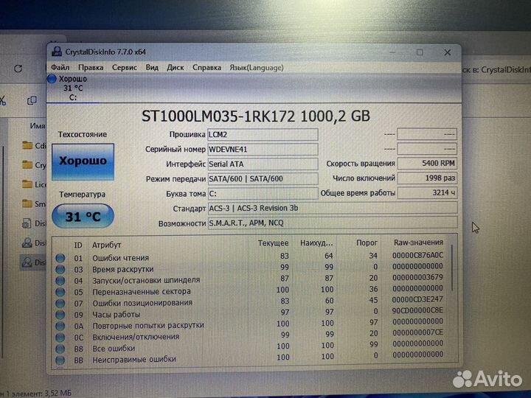Select the Переназначенные сектора attribute text
Screen dimensions: 531x398
(x=142, y=291)
